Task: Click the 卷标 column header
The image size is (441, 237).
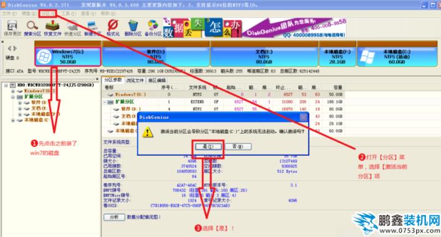Action: [109, 88]
